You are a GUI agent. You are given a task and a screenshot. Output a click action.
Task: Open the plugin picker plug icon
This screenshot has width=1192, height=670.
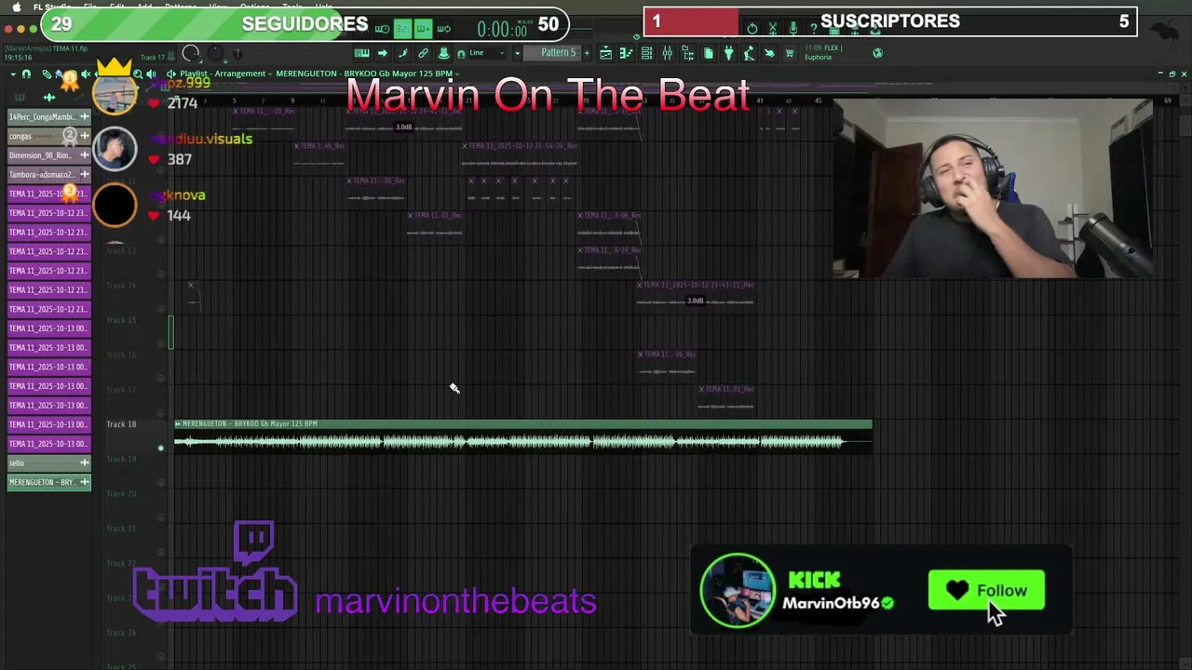pos(729,53)
